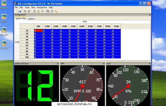The image size is (166, 106).
Task: Click the 5500 RPM column header
Action: (x=82, y=26)
